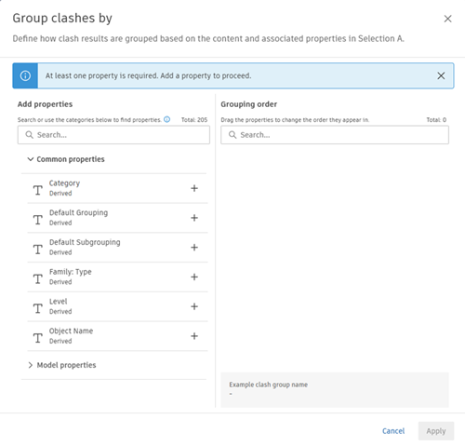This screenshot has width=465, height=446.
Task: Dismiss the property required notification banner
Action: [441, 75]
